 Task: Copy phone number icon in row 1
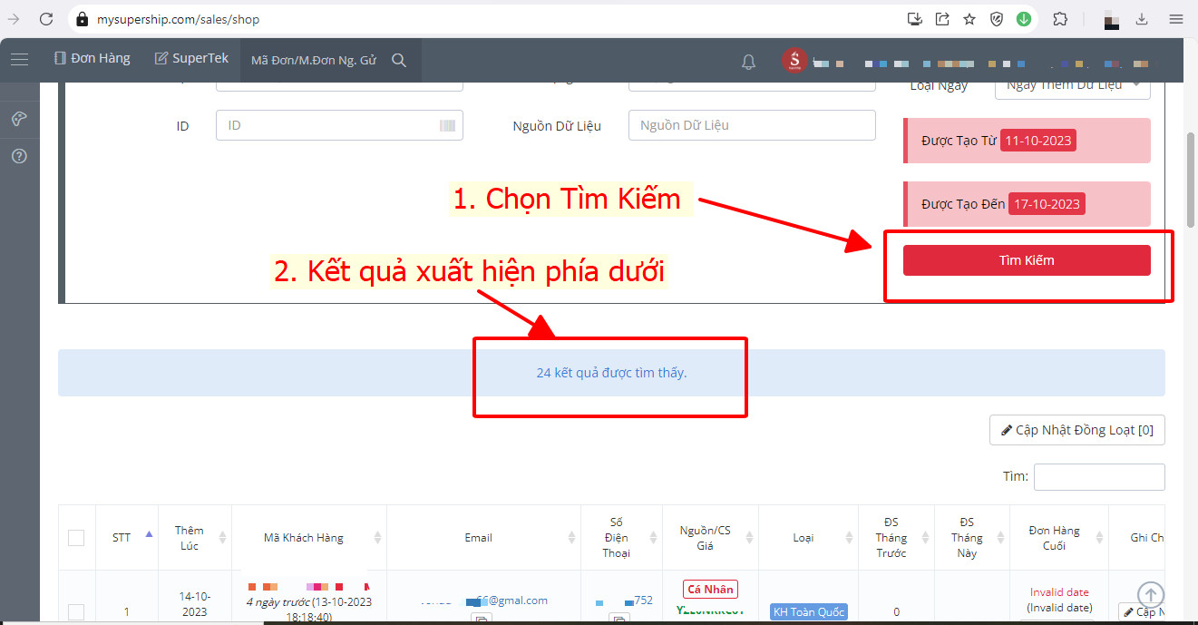pyautogui.click(x=618, y=619)
